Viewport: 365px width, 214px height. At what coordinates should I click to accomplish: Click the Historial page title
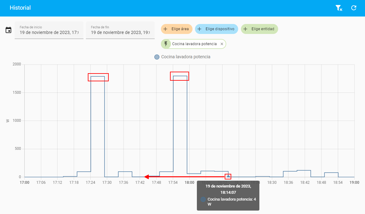pos(20,8)
